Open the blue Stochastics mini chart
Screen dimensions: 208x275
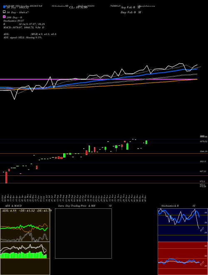coord(183,225)
